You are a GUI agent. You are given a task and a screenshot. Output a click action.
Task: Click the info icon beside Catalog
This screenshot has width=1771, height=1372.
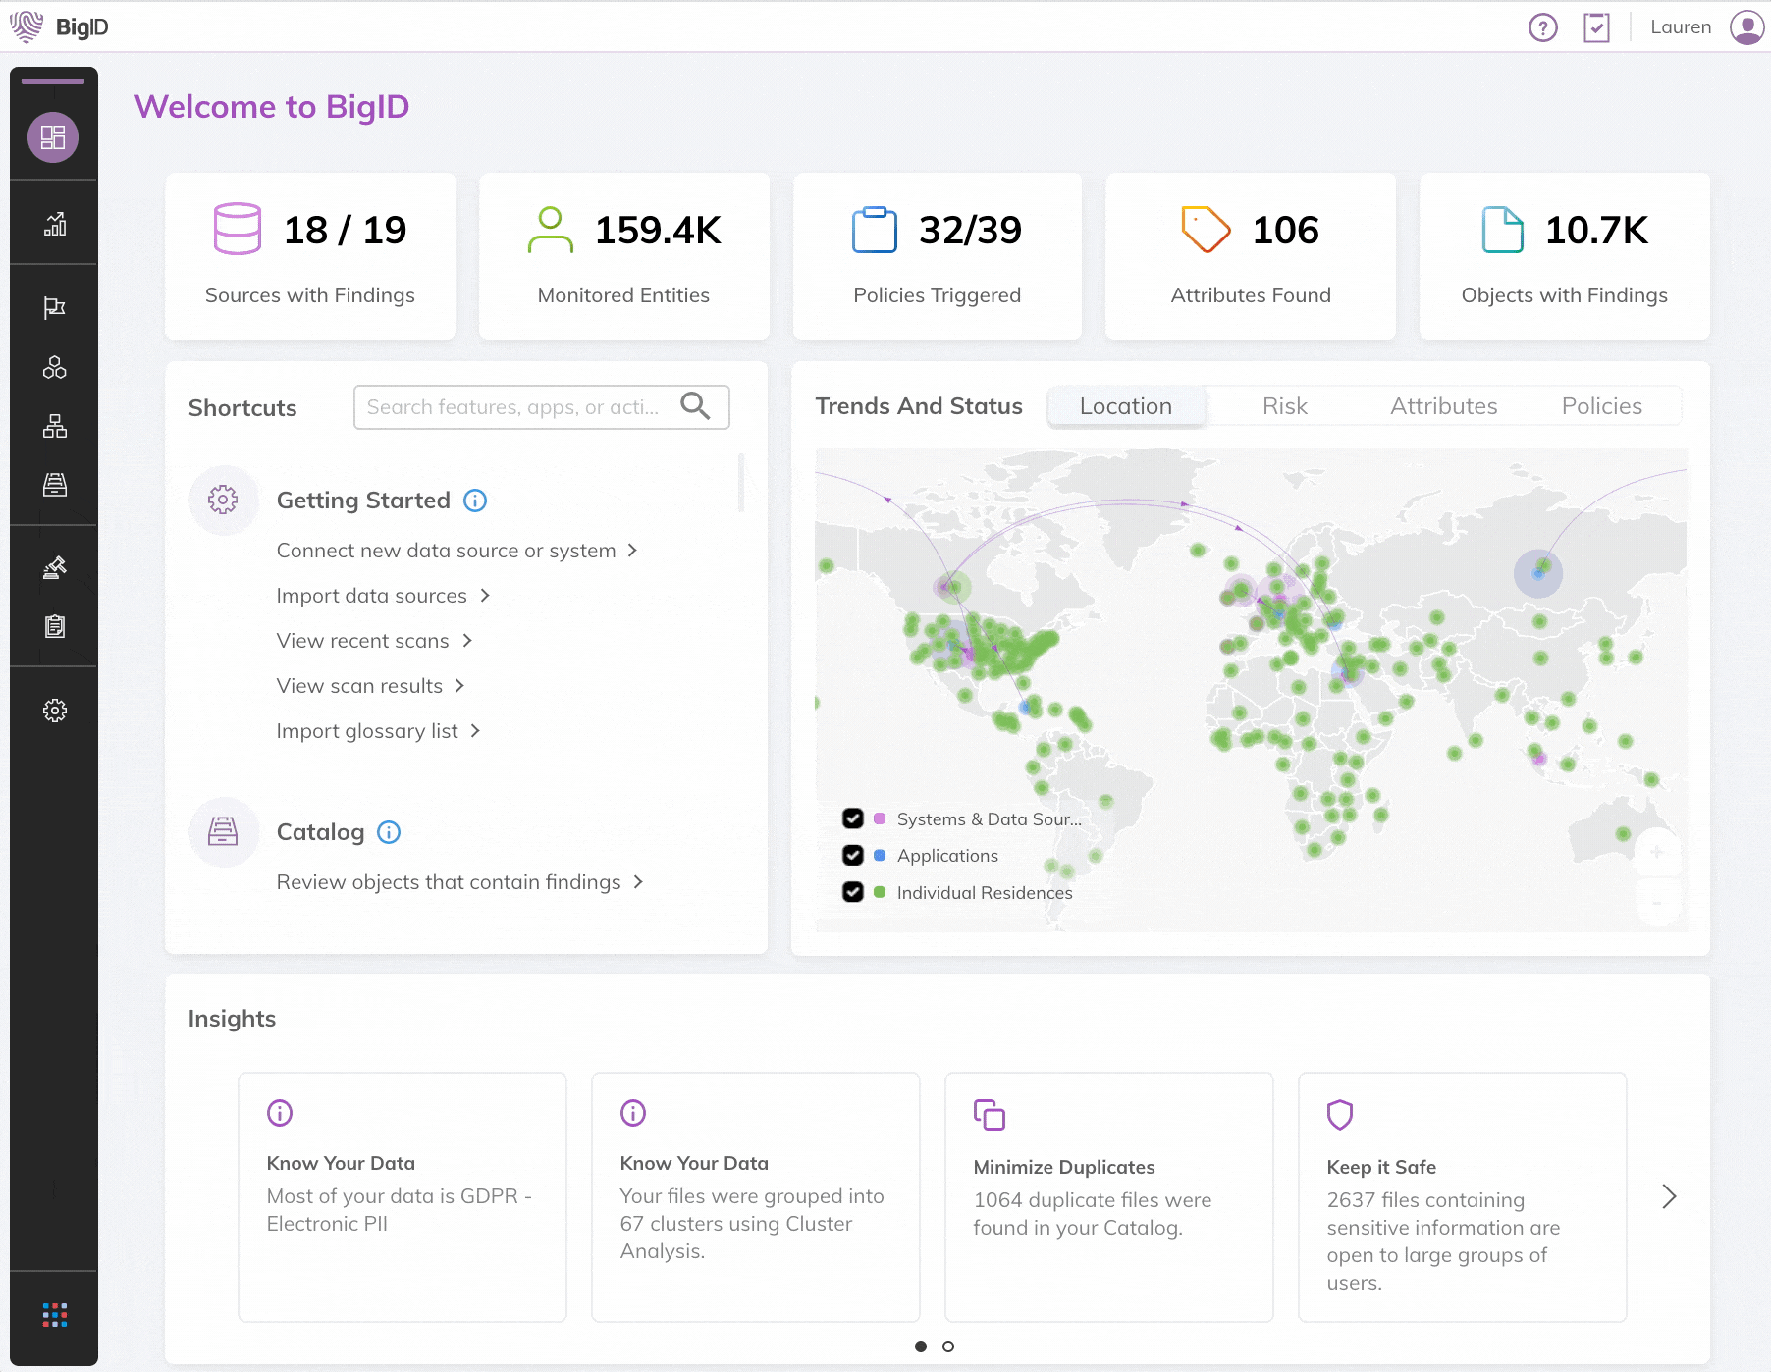tap(389, 832)
